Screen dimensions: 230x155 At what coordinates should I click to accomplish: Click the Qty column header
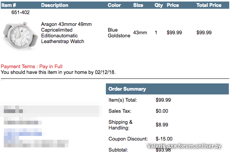point(158,5)
